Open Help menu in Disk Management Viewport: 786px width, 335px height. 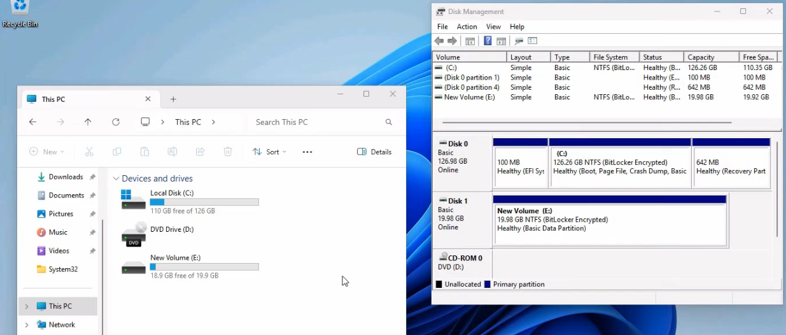517,27
